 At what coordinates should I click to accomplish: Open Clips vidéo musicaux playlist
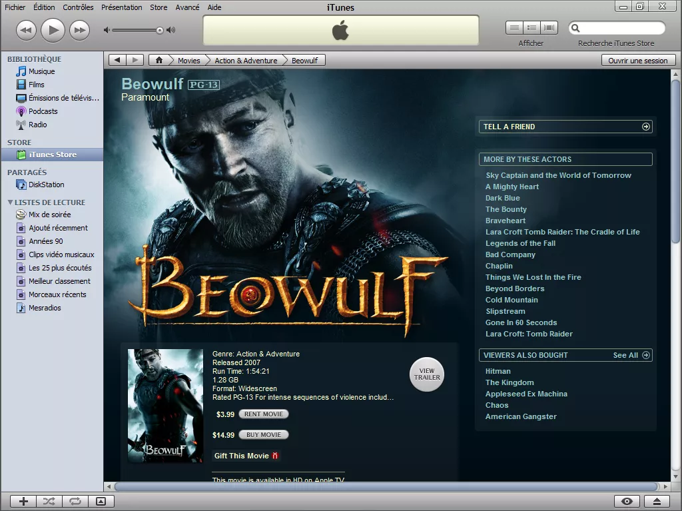pos(52,255)
